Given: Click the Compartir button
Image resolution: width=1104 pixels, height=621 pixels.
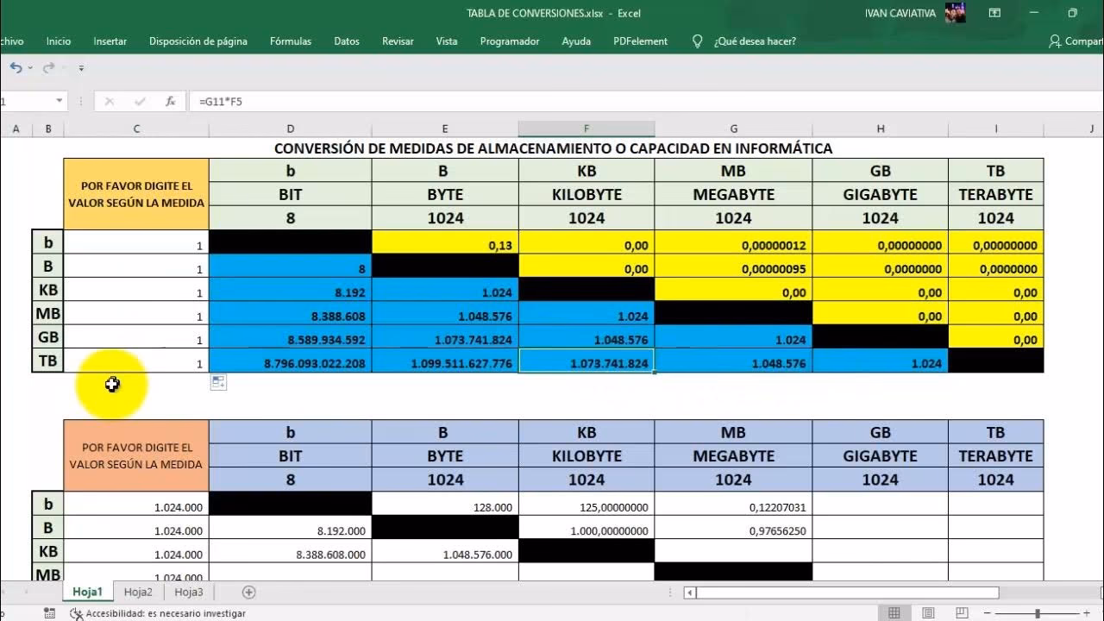Looking at the screenshot, I should point(1078,41).
